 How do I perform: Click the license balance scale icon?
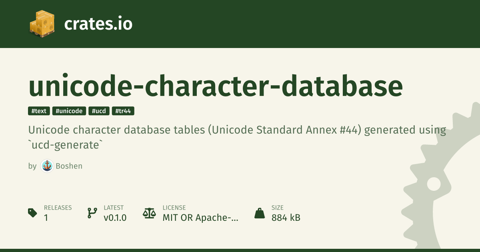[x=149, y=213]
